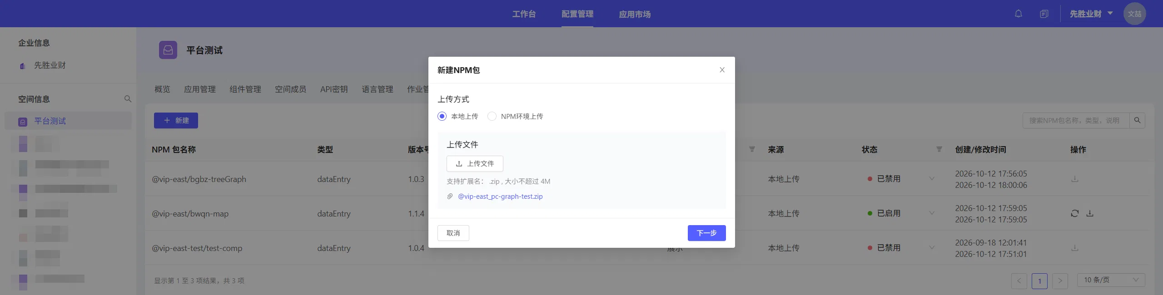Click the NPM package search field
Screen dimensions: 1163x295
[x=1076, y=120]
